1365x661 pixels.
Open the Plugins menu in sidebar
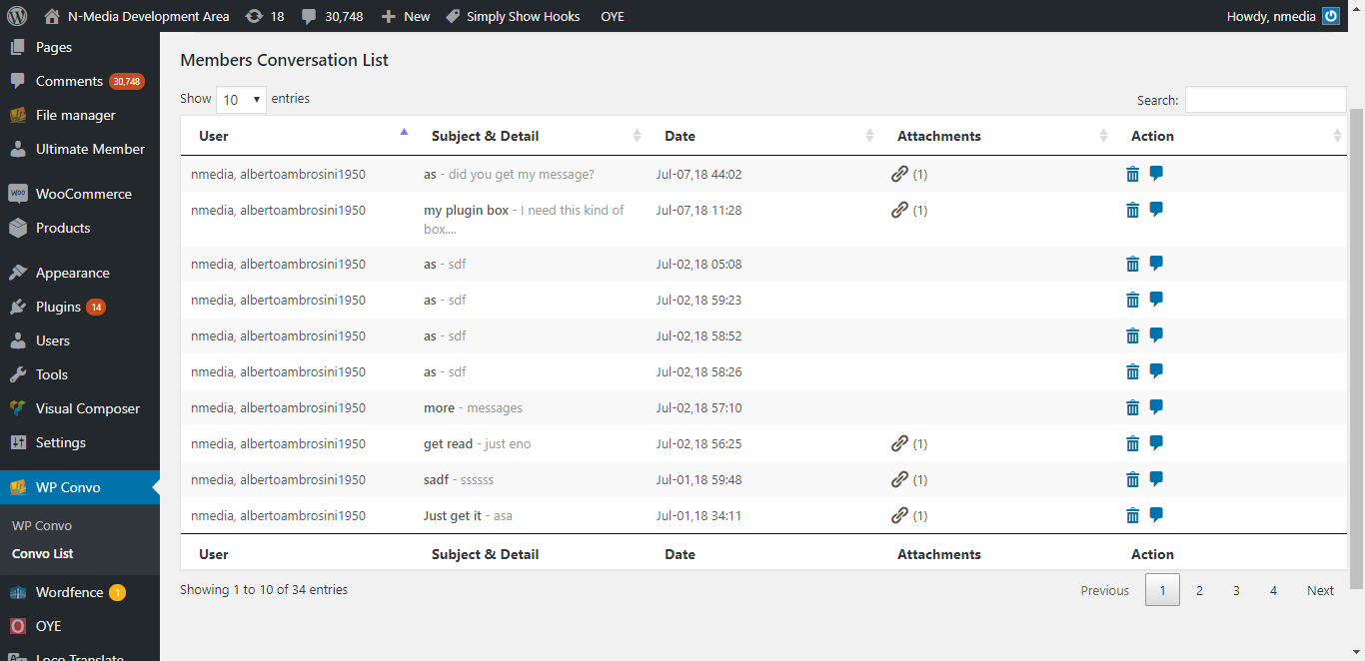coord(58,307)
